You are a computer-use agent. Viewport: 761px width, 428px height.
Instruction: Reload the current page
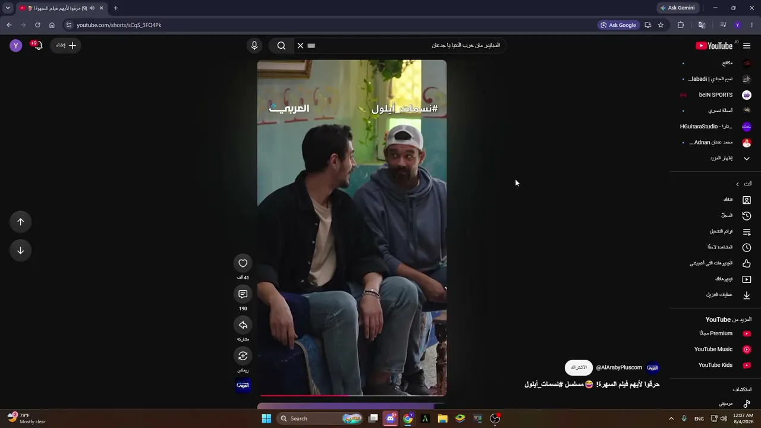[x=37, y=25]
